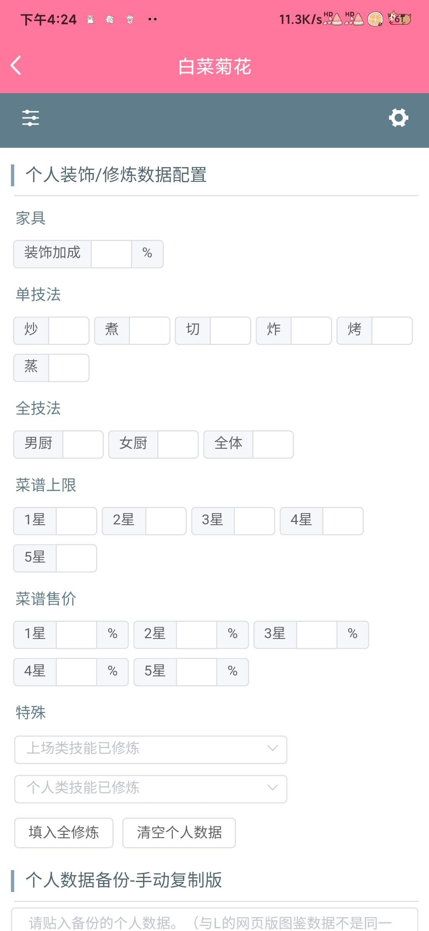The image size is (429, 931).
Task: Select the 全体 all-skill input field
Action: coord(273,444)
